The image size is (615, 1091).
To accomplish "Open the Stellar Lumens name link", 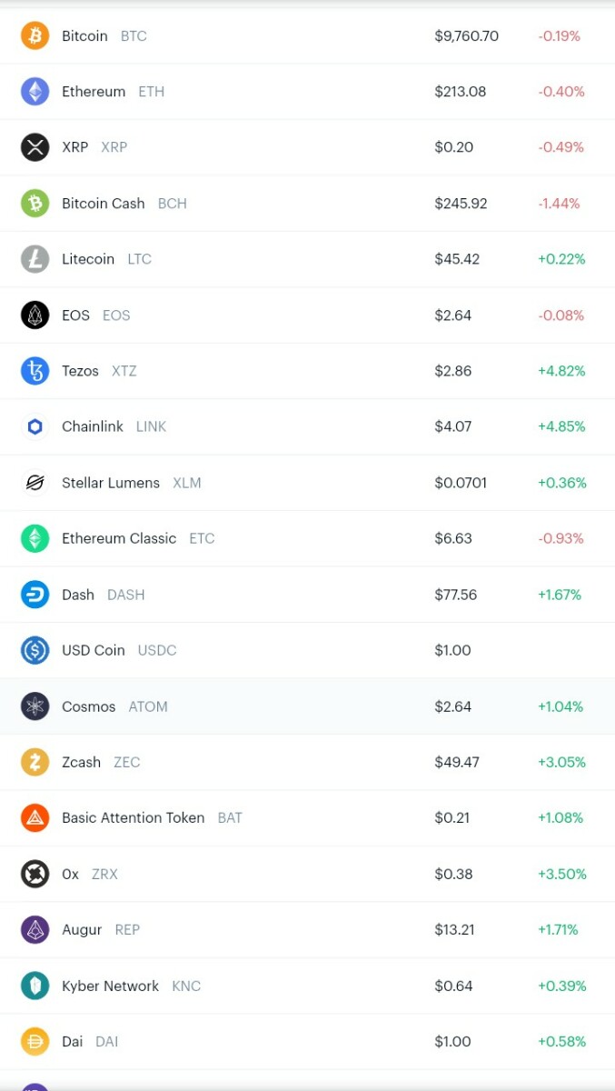I will pyautogui.click(x=110, y=483).
